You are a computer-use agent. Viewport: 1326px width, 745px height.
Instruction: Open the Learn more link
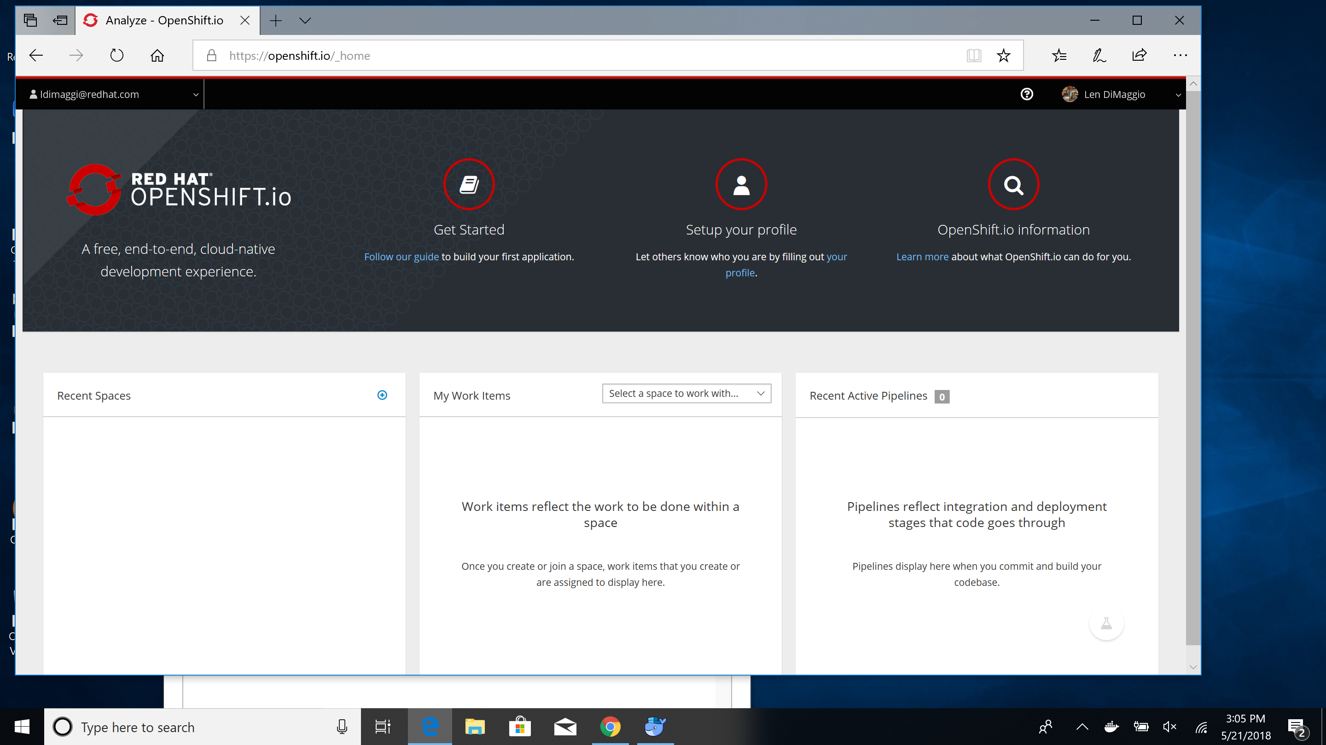click(x=922, y=256)
